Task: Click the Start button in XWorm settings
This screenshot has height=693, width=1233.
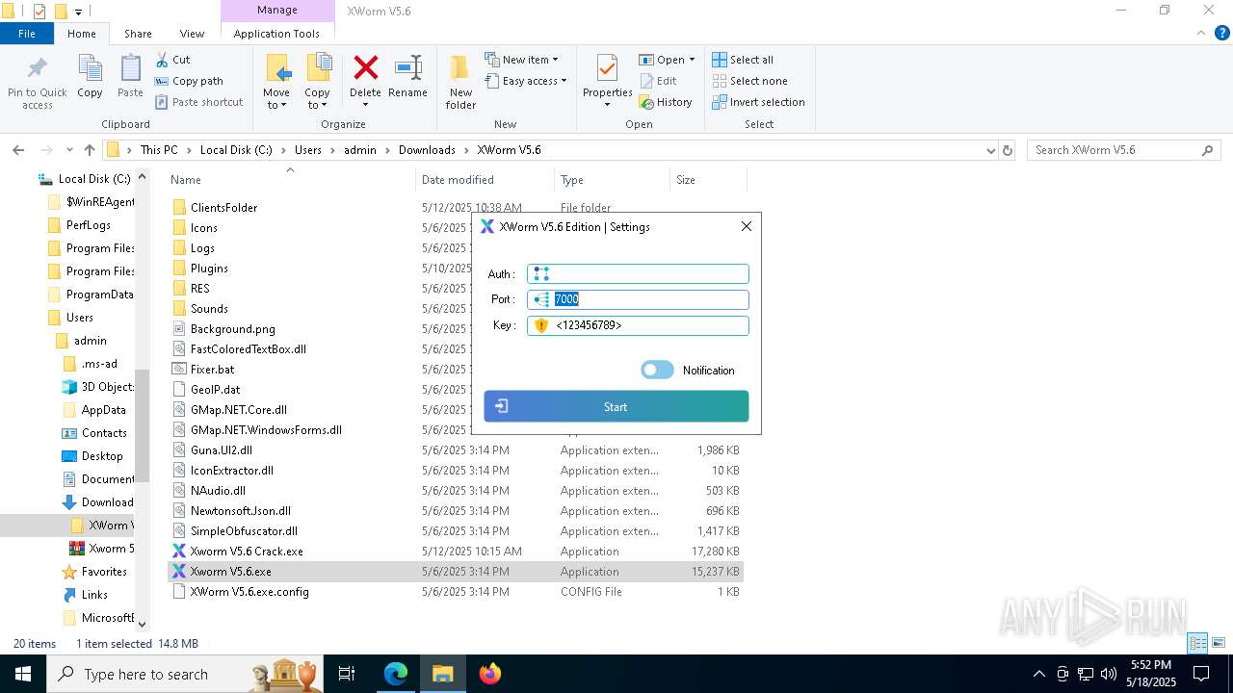Action: coord(616,406)
